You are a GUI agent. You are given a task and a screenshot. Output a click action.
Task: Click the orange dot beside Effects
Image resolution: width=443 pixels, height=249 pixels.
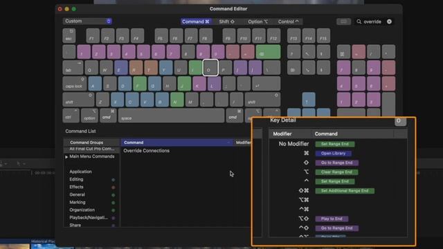(114, 187)
